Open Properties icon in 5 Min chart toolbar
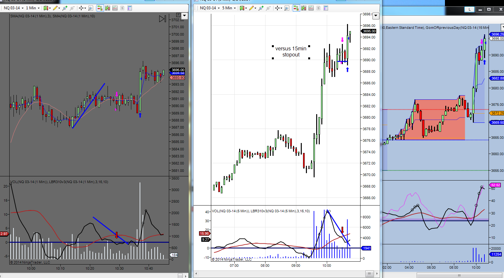504x278 pixels. pyautogui.click(x=326, y=8)
